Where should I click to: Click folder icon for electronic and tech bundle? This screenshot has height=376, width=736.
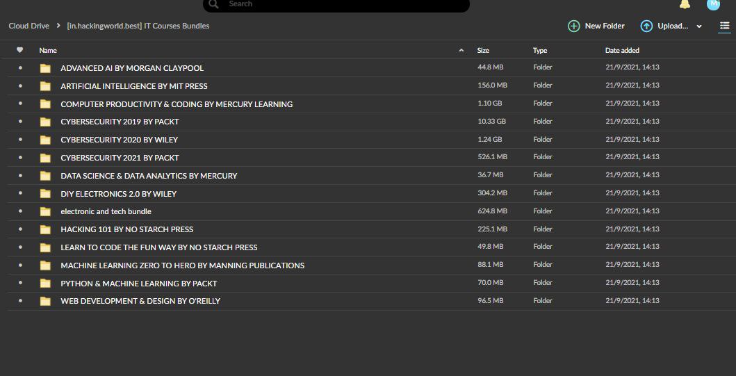[x=45, y=212]
